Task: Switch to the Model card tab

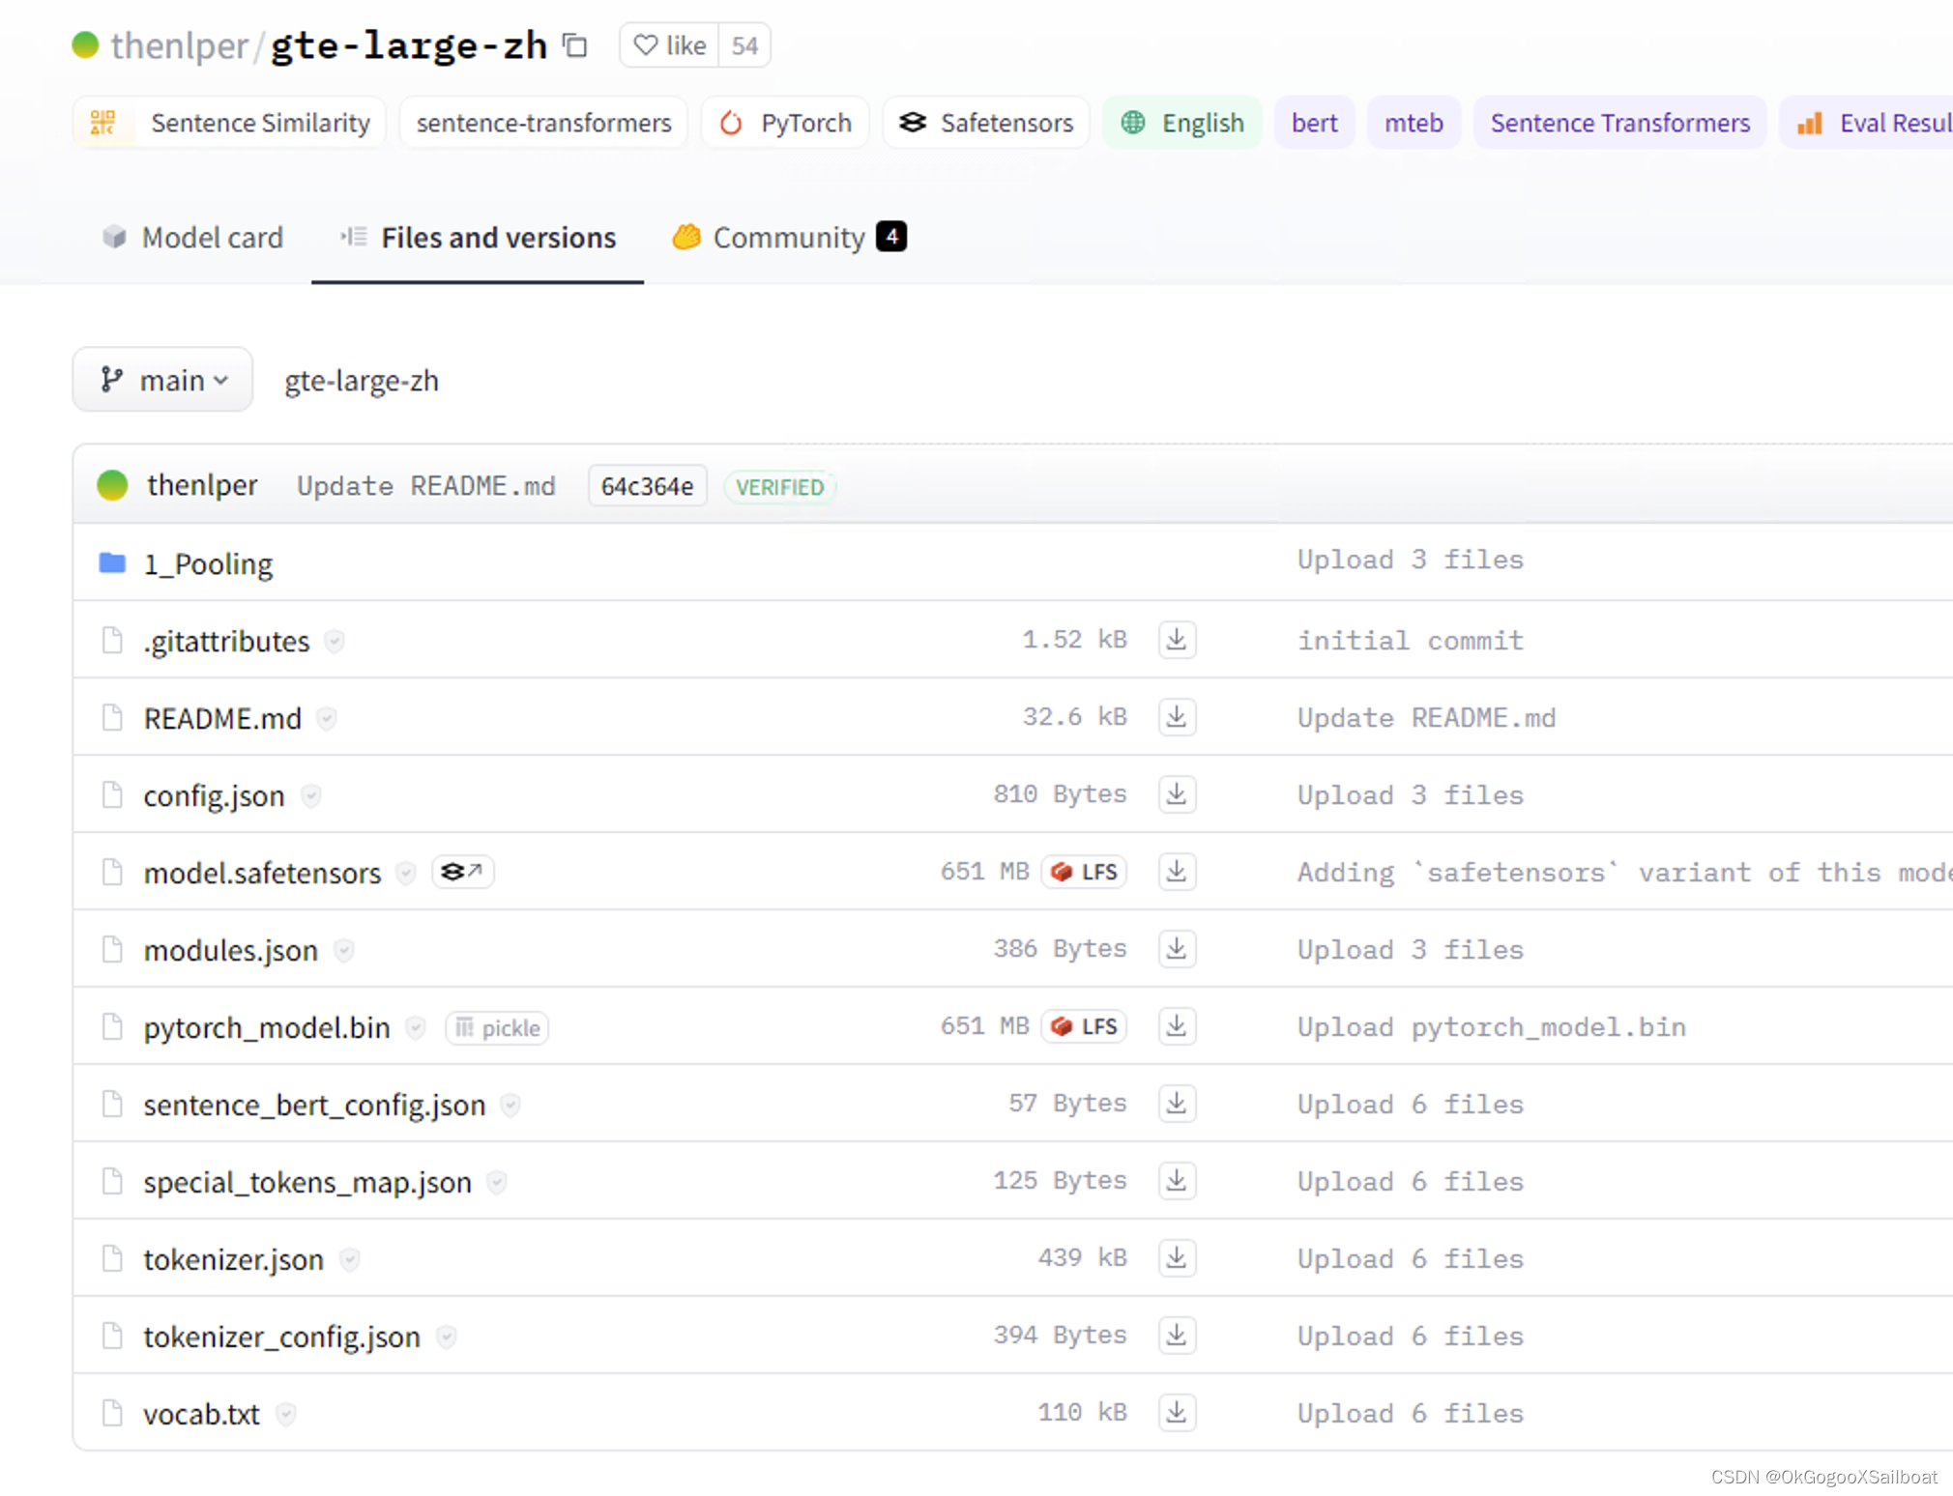Action: click(x=192, y=237)
